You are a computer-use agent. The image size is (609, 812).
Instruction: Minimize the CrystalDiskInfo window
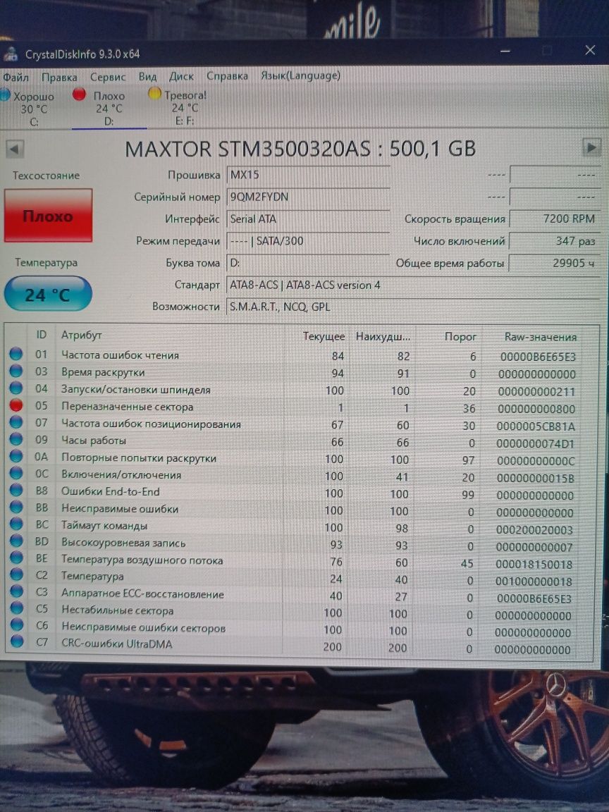coord(505,51)
